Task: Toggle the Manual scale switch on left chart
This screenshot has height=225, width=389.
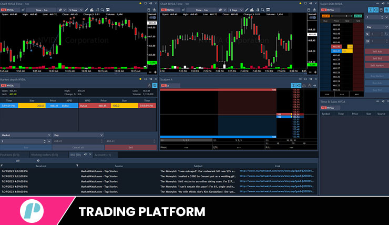Action: 152,18
